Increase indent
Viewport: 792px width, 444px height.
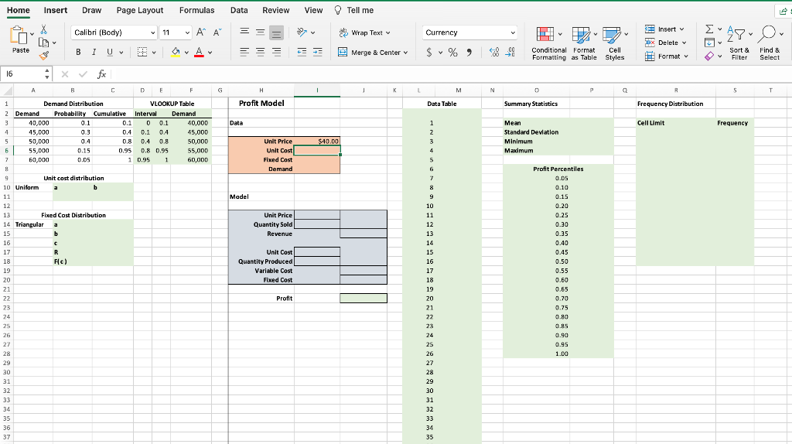pos(318,52)
